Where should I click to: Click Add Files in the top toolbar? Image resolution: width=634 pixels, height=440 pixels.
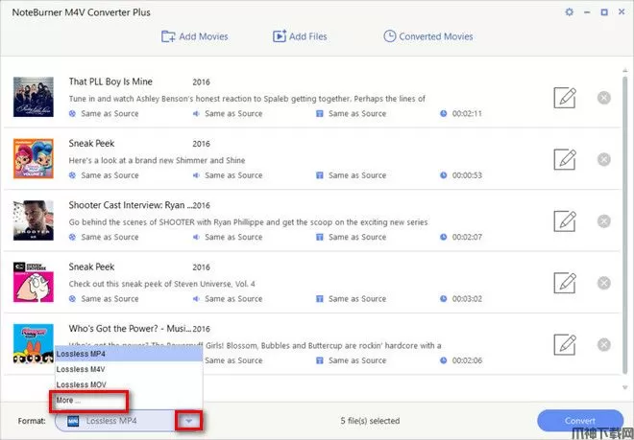300,36
